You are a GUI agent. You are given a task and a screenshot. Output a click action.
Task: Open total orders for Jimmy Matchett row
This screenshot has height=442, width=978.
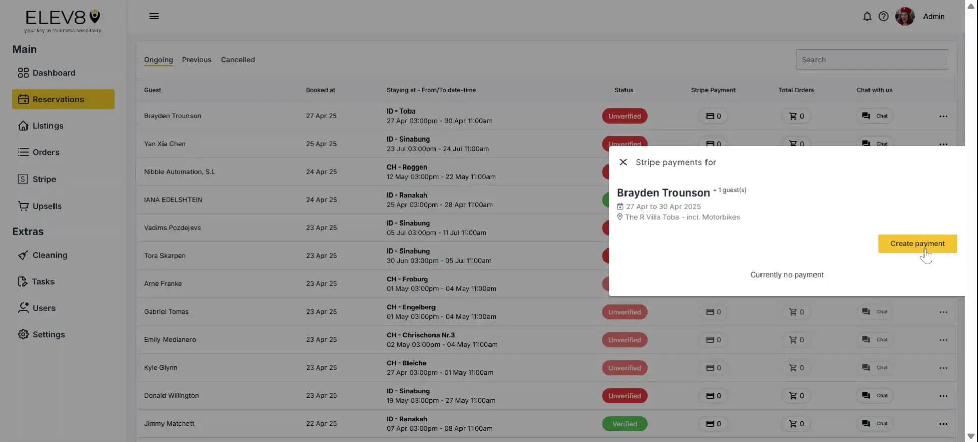point(796,424)
